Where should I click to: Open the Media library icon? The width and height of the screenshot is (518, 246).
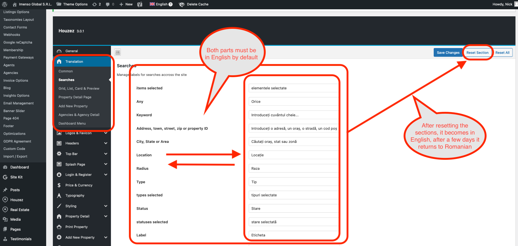[x=5, y=219]
